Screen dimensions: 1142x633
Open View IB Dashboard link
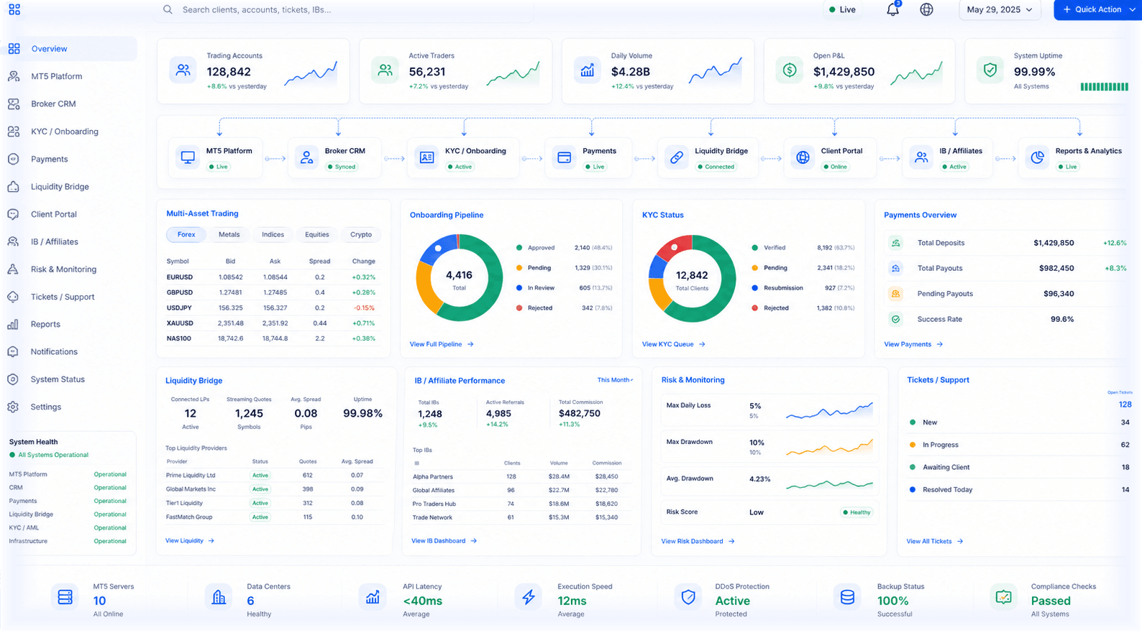click(x=444, y=540)
